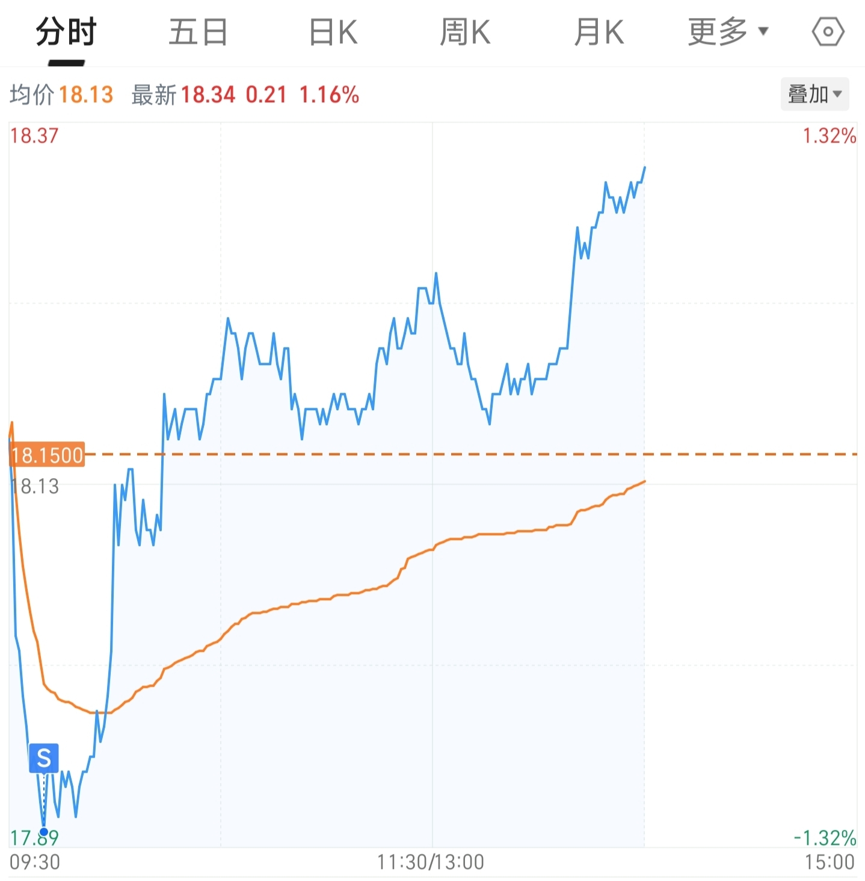Click the 18.1500 orange price label

coord(47,455)
